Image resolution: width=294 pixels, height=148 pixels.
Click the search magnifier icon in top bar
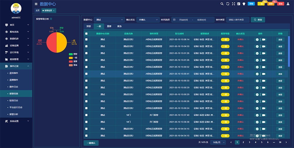(222, 4)
